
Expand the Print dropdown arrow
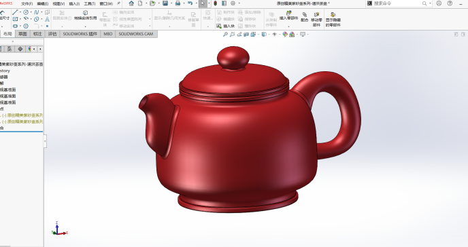click(184, 3)
